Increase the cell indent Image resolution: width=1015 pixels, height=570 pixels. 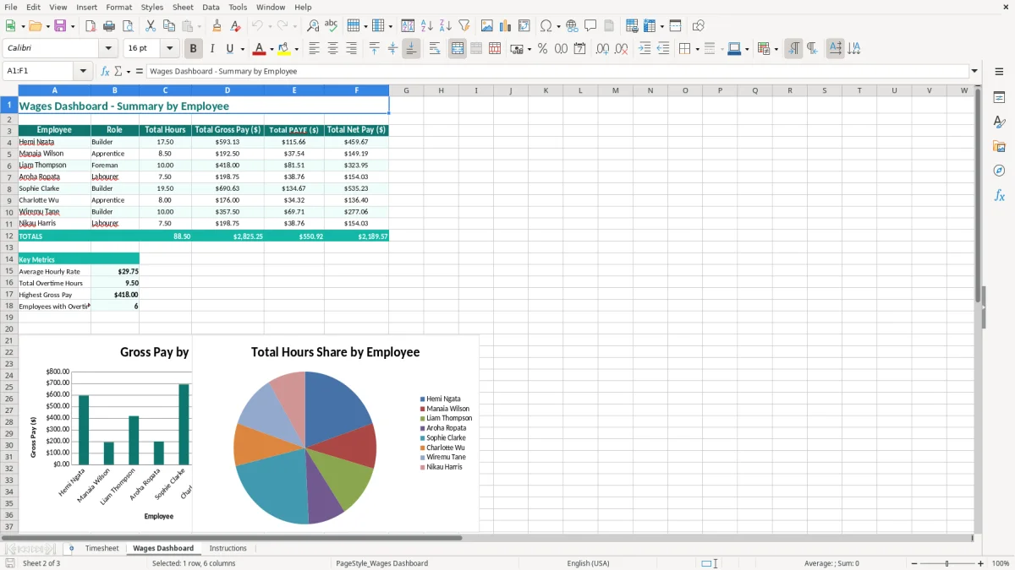[645, 49]
